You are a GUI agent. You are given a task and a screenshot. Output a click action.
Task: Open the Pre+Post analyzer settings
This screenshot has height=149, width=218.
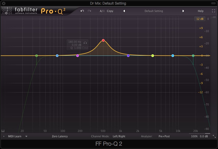[x=164, y=136]
